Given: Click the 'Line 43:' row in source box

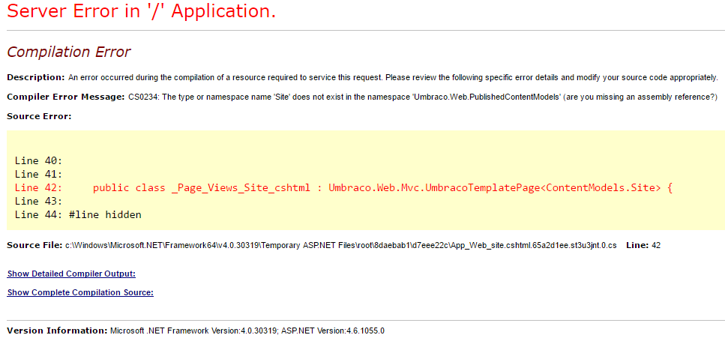Looking at the screenshot, I should (38, 202).
